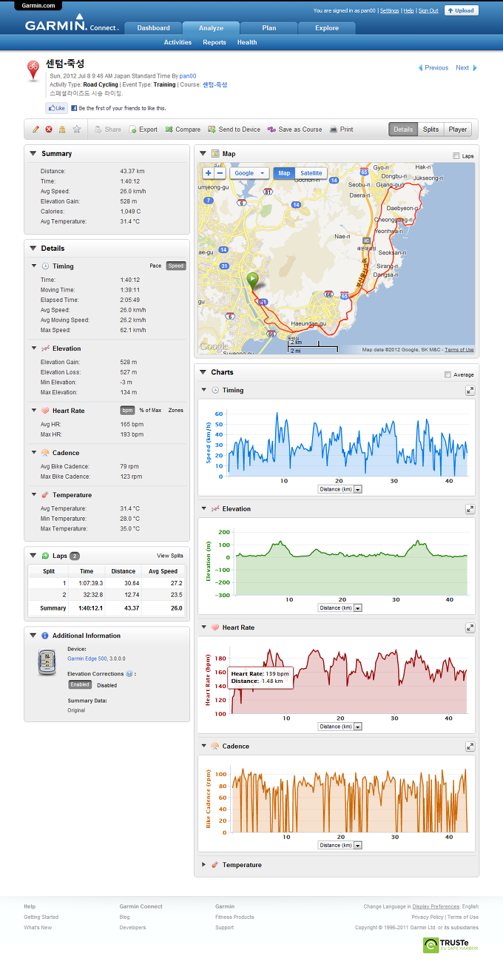
Task: Switch timing display to Speed
Action: pyautogui.click(x=176, y=266)
